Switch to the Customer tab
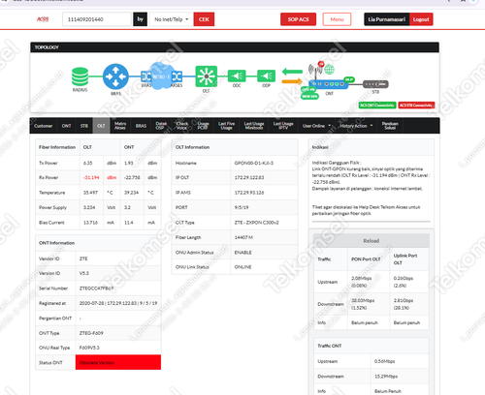This screenshot has height=395, width=485. click(x=44, y=126)
